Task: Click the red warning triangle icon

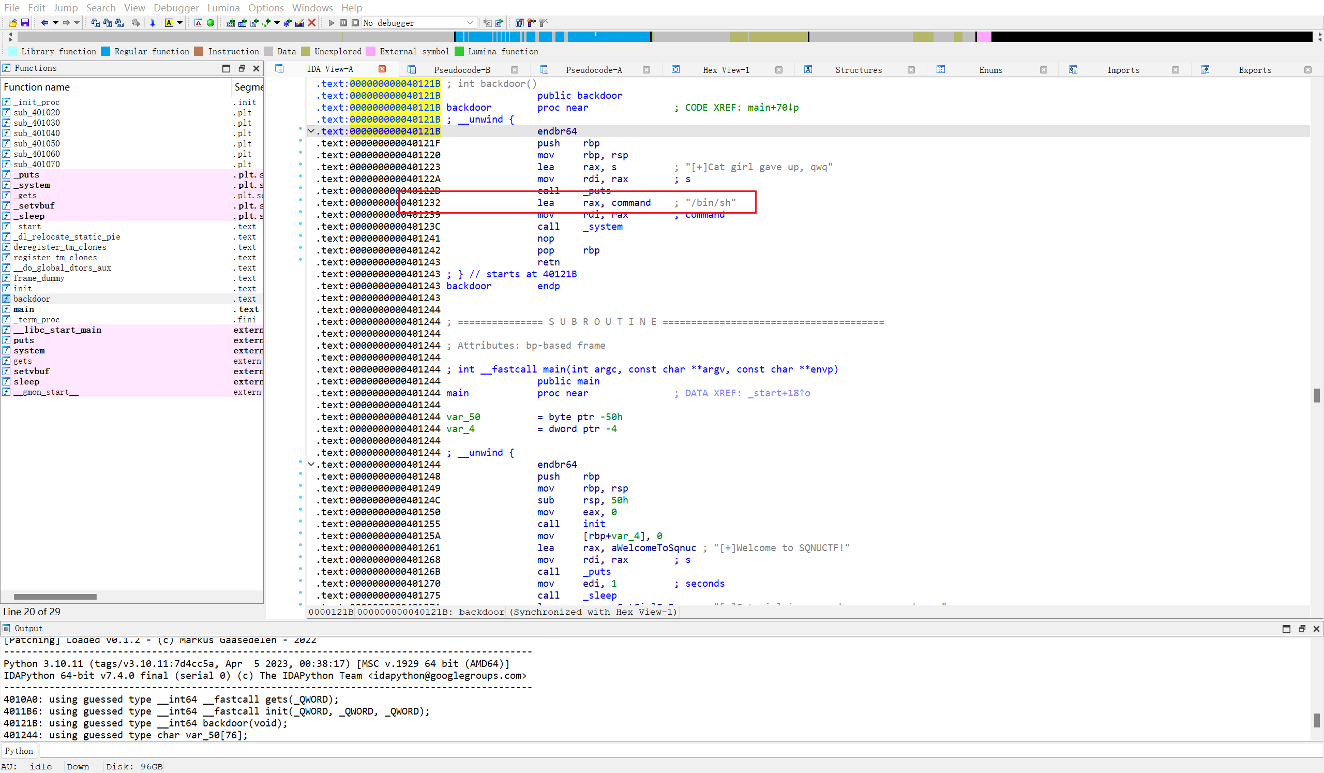Action: (198, 23)
